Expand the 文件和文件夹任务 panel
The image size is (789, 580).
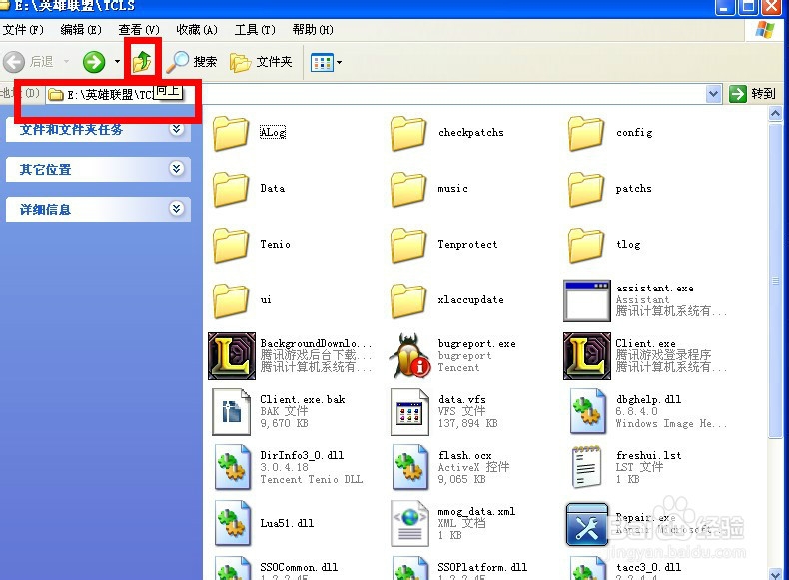[176, 130]
